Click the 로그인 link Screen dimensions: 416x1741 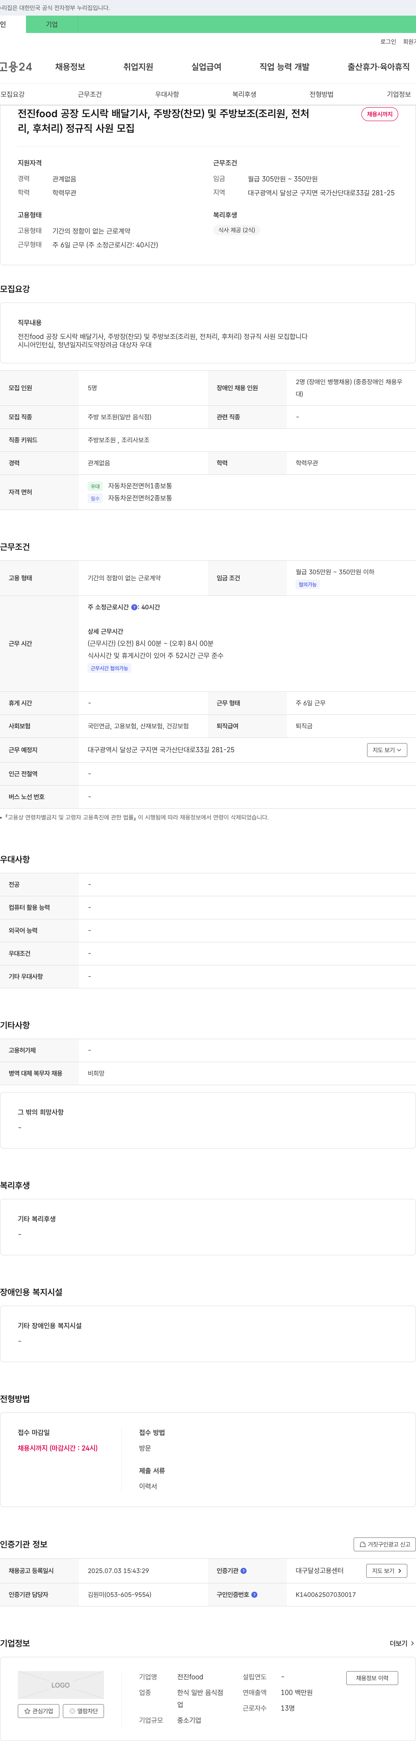coord(388,42)
